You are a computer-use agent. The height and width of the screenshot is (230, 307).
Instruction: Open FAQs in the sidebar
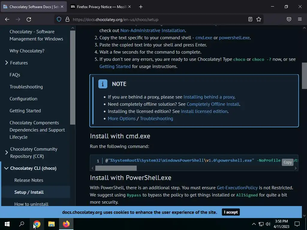pos(15,75)
